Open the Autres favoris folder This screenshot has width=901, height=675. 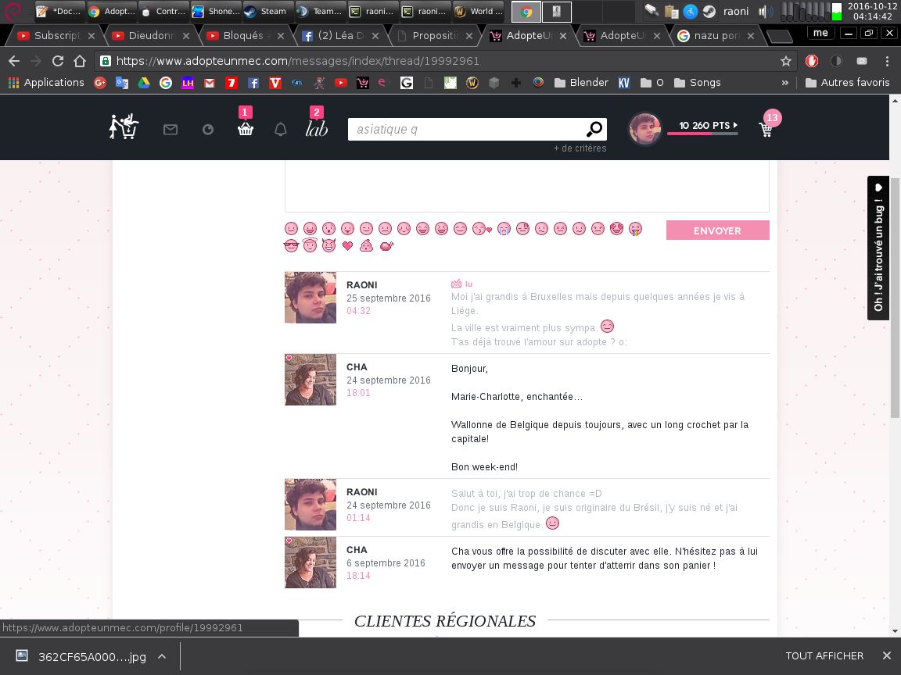pos(848,83)
